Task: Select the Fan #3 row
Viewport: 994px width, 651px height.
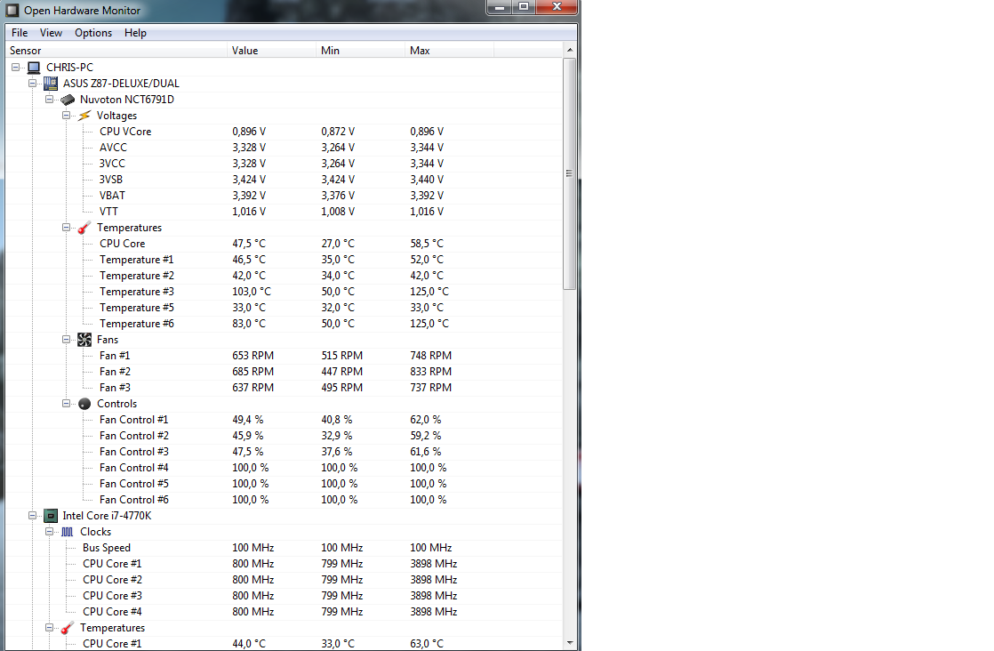Action: point(284,388)
